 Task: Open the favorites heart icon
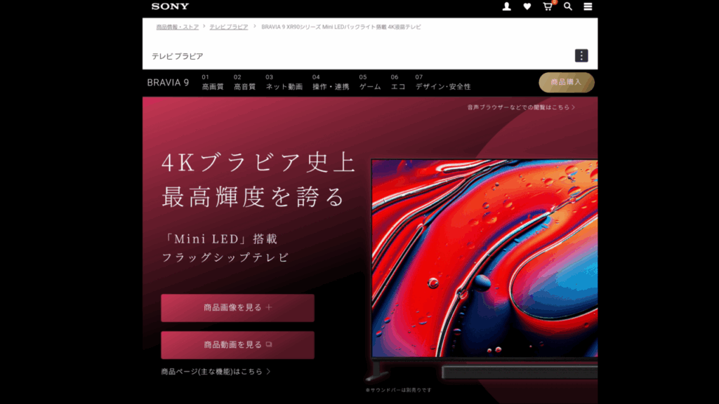[527, 6]
